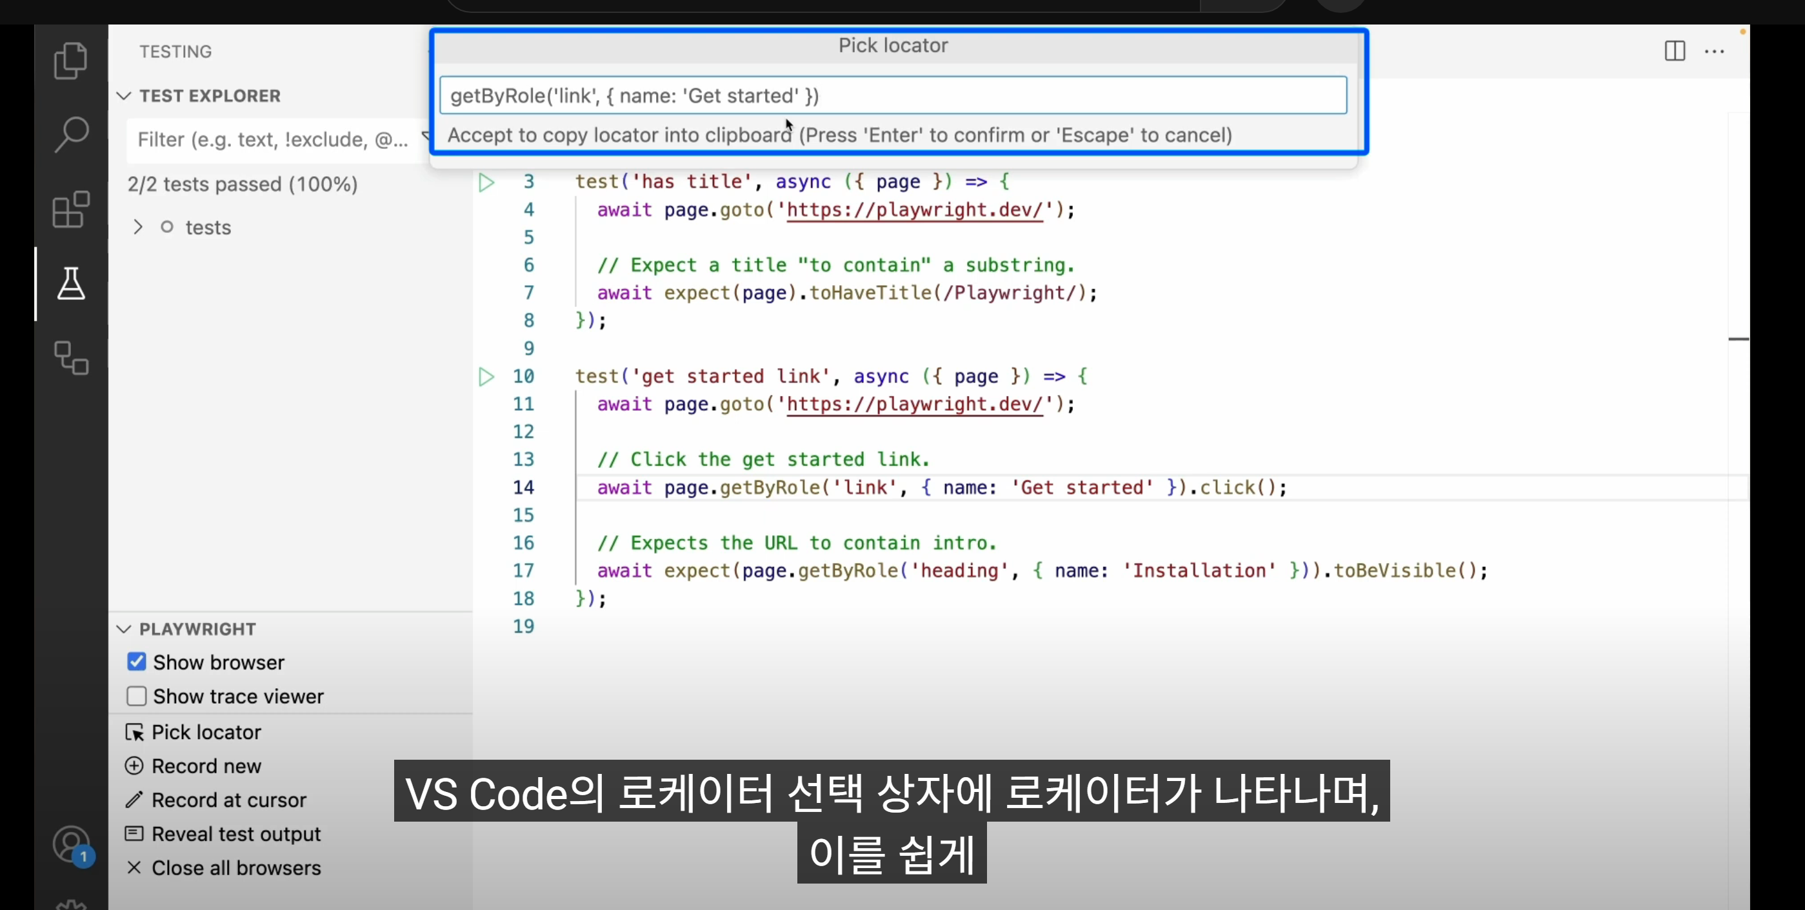Screen dimensions: 1805x910
Task: Click Pick locator in Playwright panel
Action: (x=206, y=732)
